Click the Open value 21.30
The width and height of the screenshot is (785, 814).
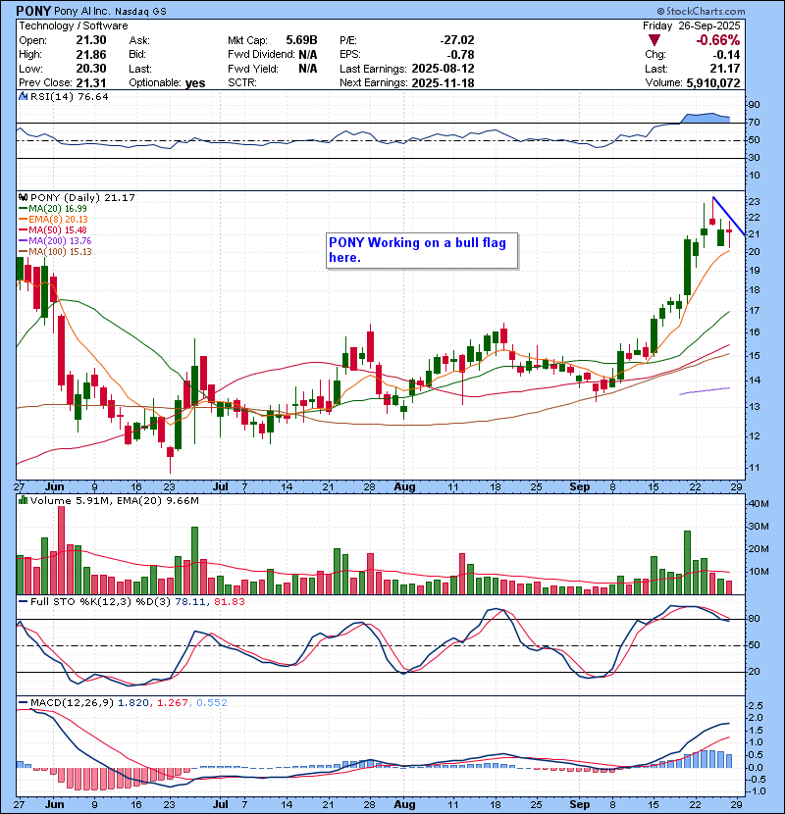coord(91,40)
